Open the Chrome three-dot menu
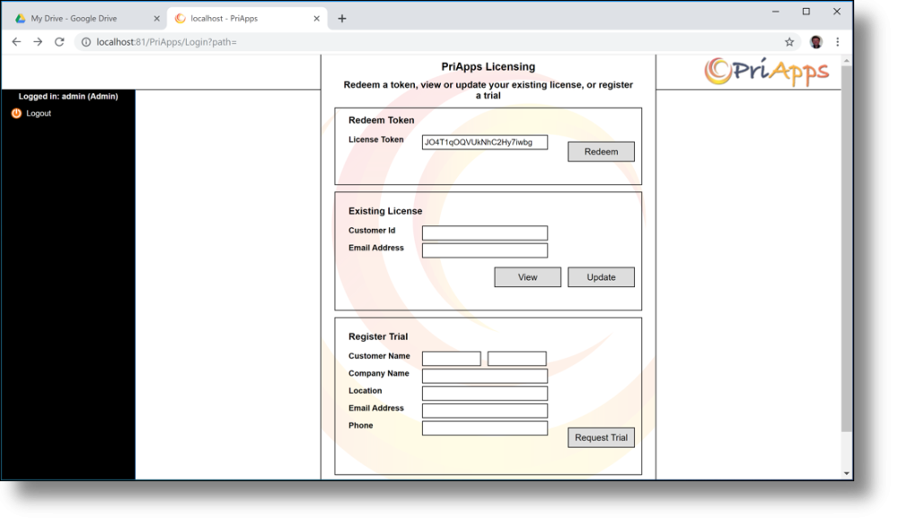 [x=837, y=41]
